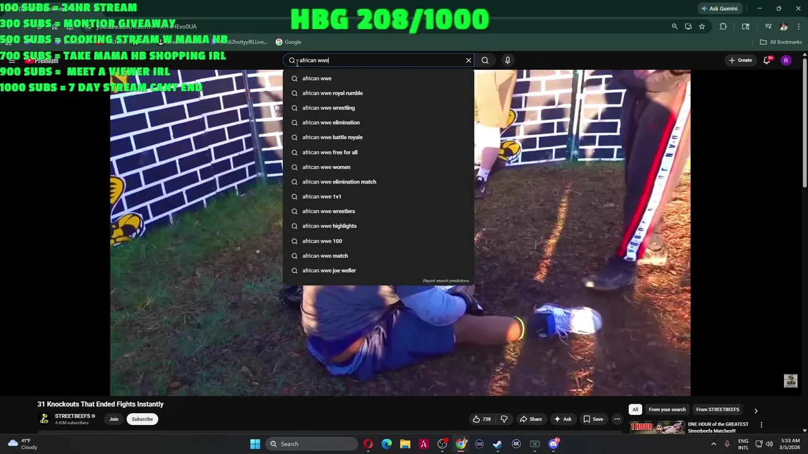Choose suggestion 'african wwe 100'
The height and width of the screenshot is (454, 808).
pos(378,241)
